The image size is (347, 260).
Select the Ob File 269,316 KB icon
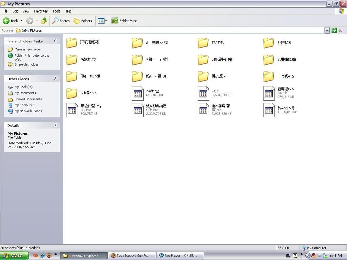tap(269, 93)
